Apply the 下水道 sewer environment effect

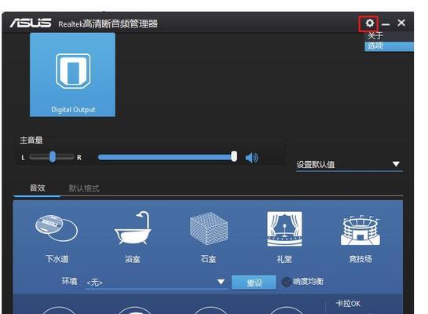tap(57, 237)
